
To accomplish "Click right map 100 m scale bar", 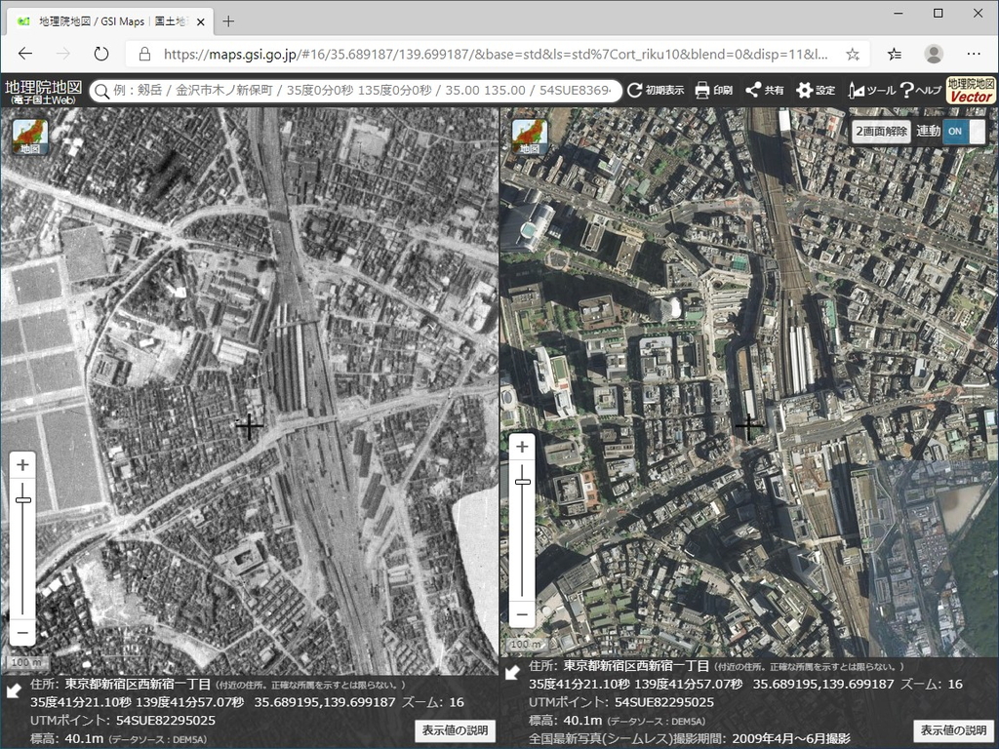I will click(526, 645).
